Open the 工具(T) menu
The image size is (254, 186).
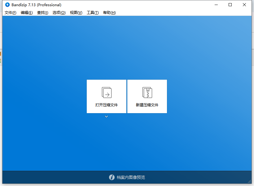coord(93,13)
